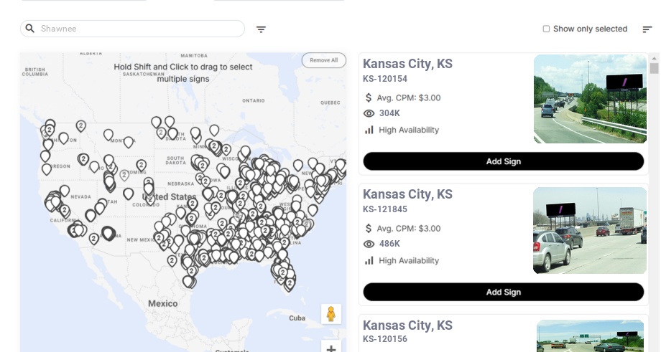The image size is (661, 352).
Task: Open the sort icon near Show only selected
Action: [x=647, y=29]
